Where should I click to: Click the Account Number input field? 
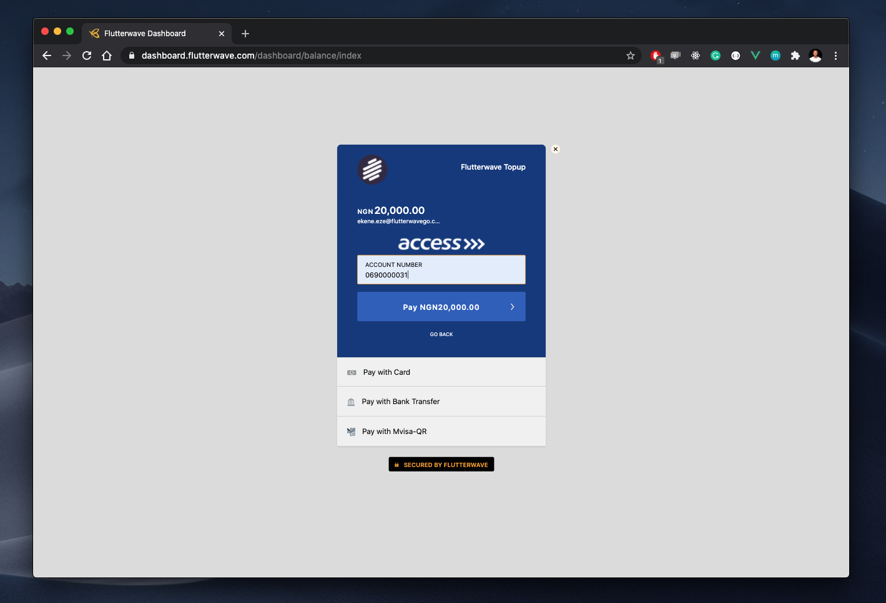441,269
